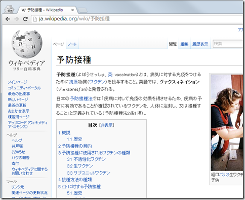The width and height of the screenshot is (245, 200).
Task: Open 新しいページ in the sidebar
Action: point(18,99)
